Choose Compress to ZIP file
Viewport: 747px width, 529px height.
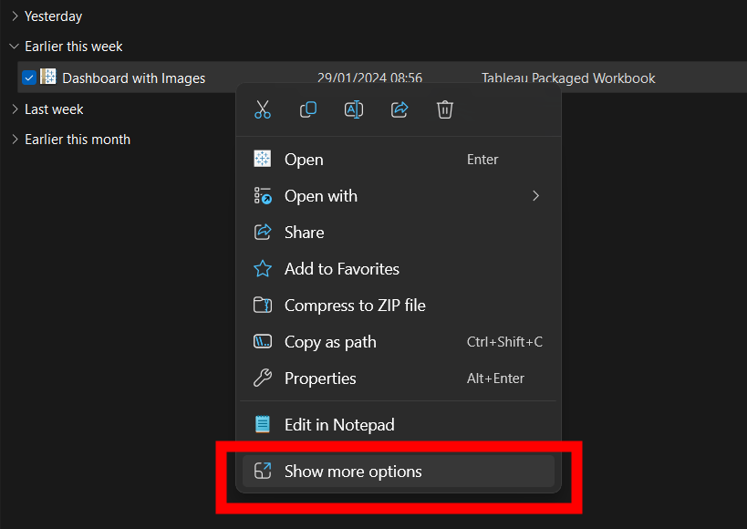355,306
